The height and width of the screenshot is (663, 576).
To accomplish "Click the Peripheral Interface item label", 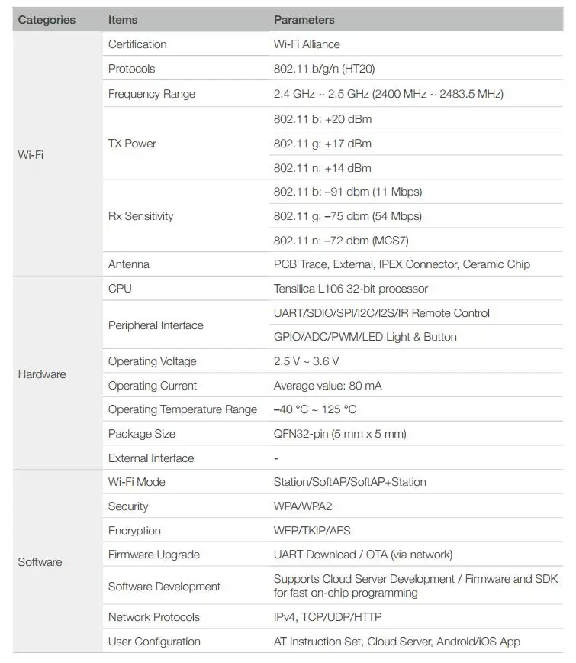I will coord(156,325).
